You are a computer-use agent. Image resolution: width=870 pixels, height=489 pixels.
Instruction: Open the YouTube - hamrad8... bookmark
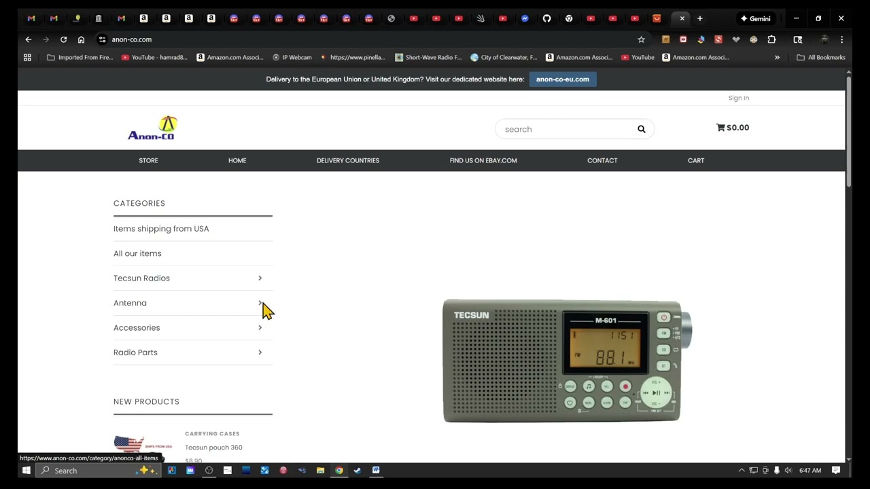tap(154, 58)
